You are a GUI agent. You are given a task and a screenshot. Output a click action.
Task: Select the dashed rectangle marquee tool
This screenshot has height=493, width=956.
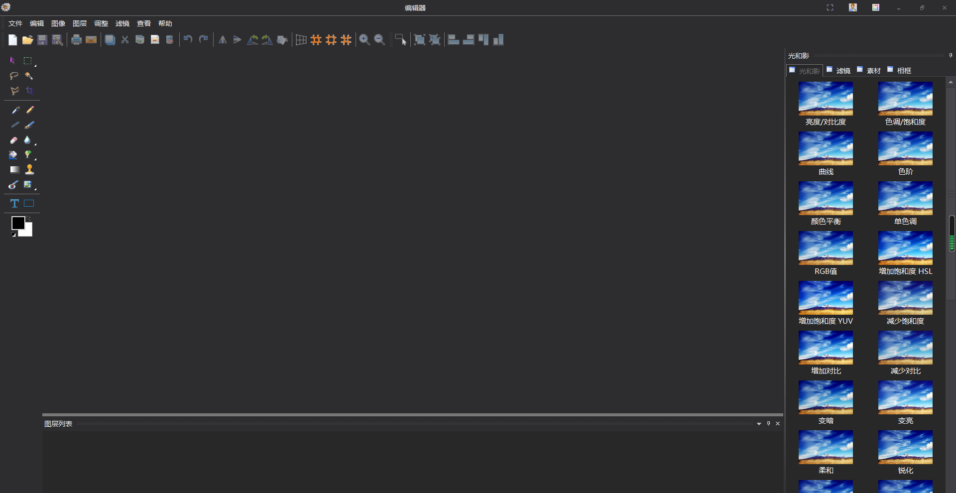[28, 61]
